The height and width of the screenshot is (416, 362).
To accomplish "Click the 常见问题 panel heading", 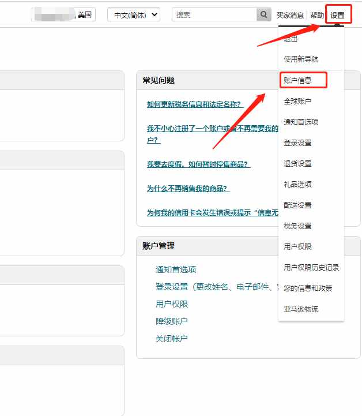I will [159, 80].
